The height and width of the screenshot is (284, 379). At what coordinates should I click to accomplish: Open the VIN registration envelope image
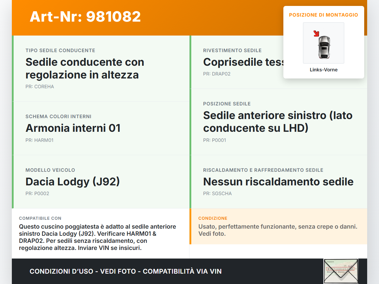[341, 271]
